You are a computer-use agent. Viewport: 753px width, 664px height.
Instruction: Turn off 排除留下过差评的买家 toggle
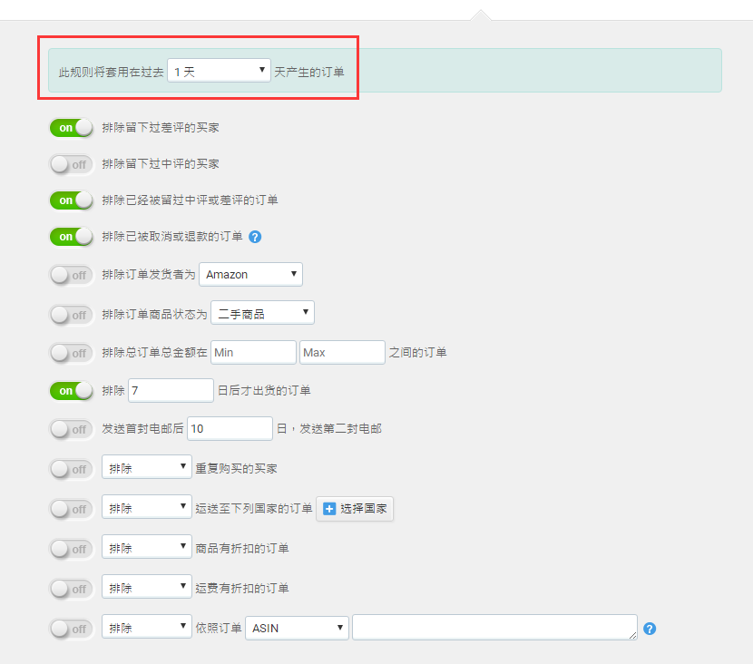(x=72, y=128)
